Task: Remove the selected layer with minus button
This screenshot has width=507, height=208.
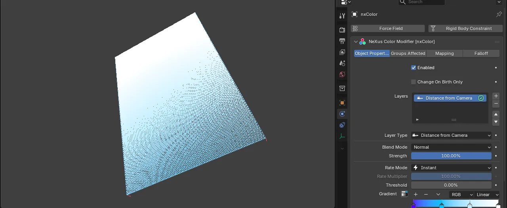Action: point(496,104)
